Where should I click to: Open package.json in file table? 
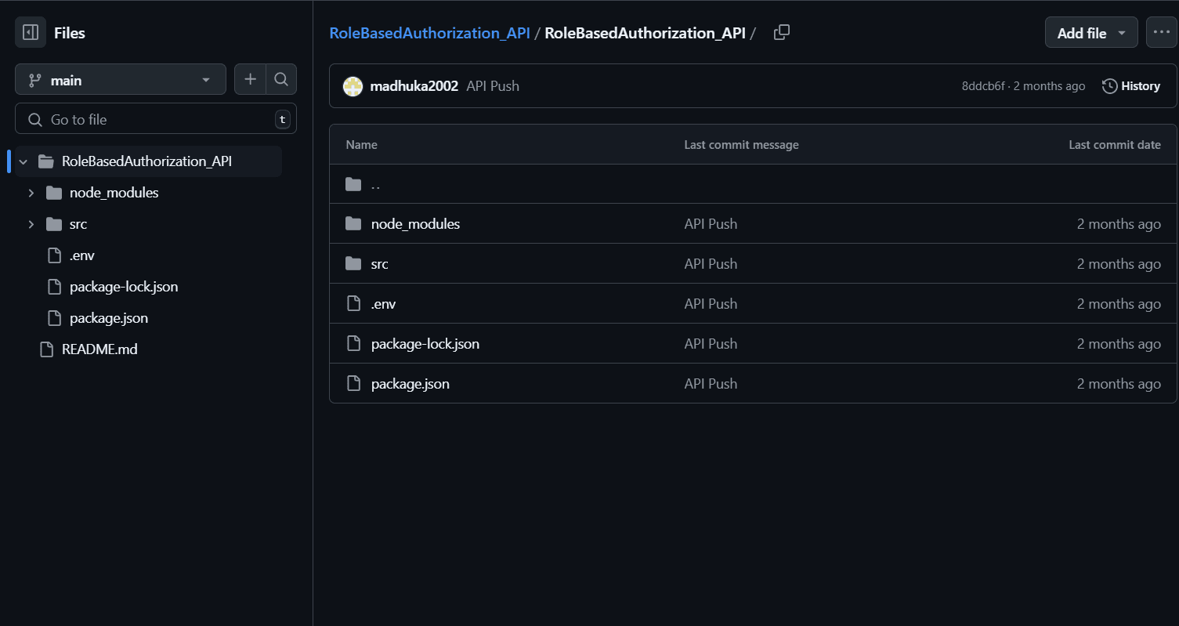click(x=410, y=384)
